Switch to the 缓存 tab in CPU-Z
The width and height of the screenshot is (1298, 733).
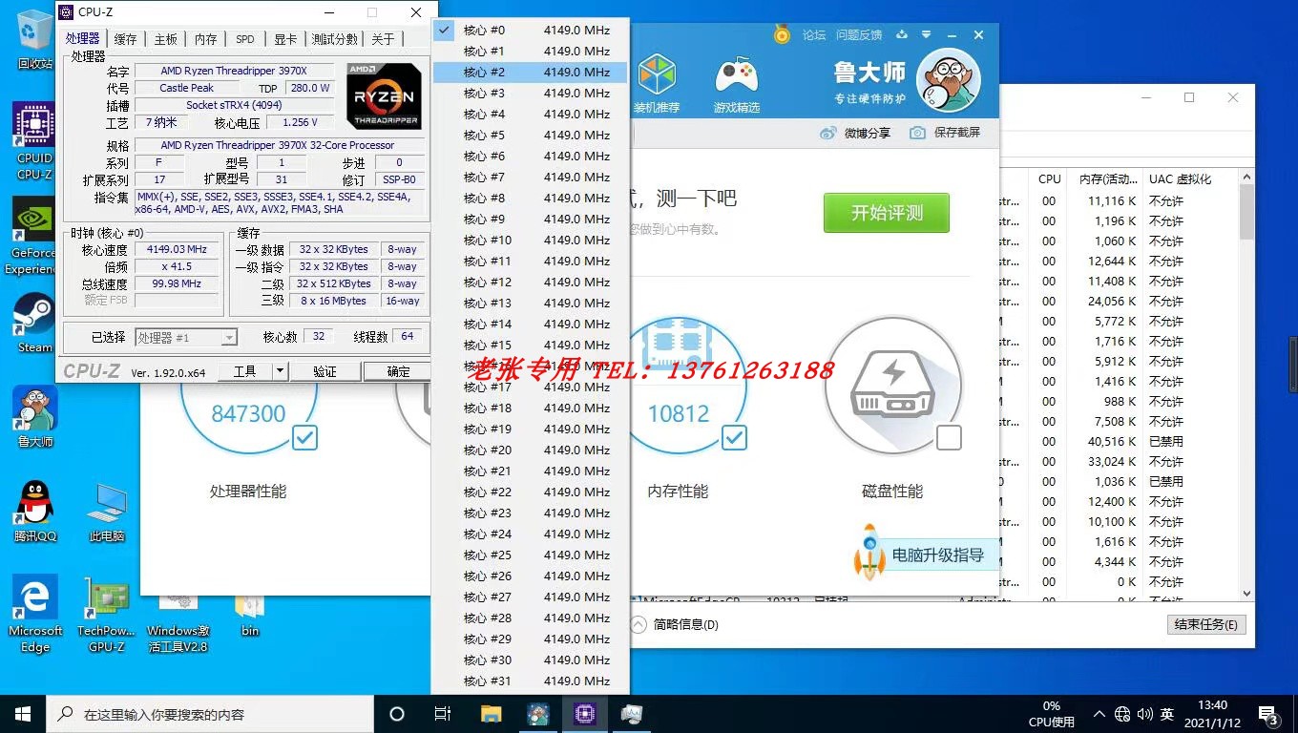[125, 39]
